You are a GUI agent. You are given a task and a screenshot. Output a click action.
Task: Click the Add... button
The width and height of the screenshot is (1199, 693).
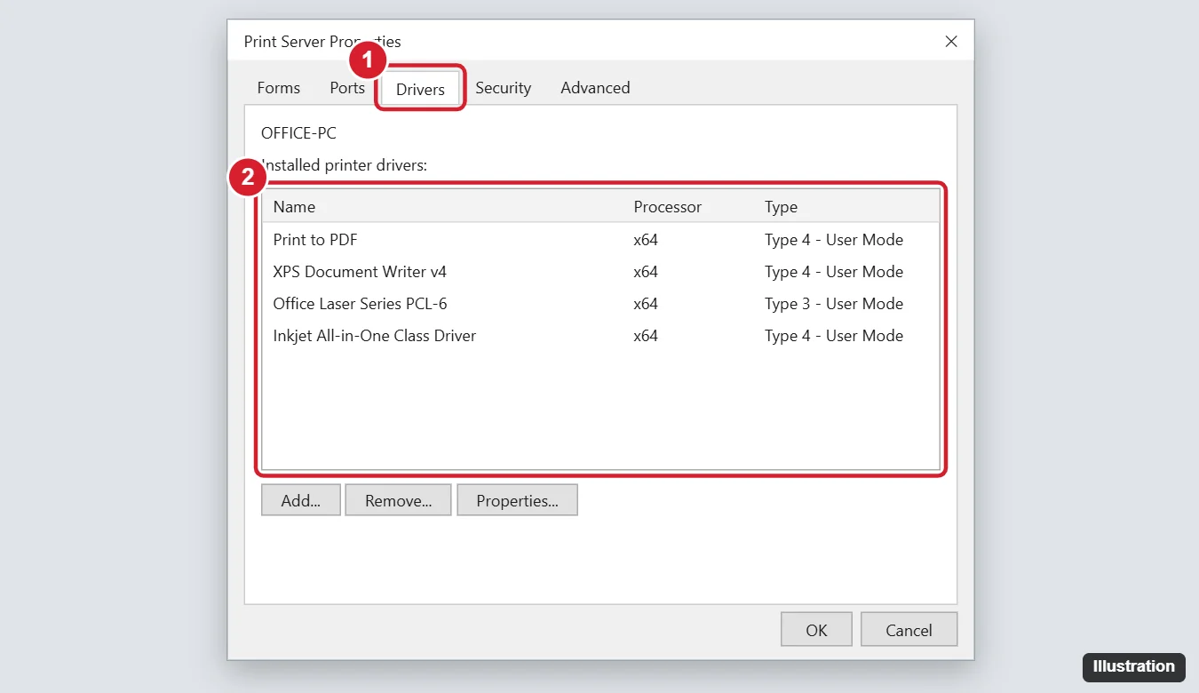(x=301, y=500)
